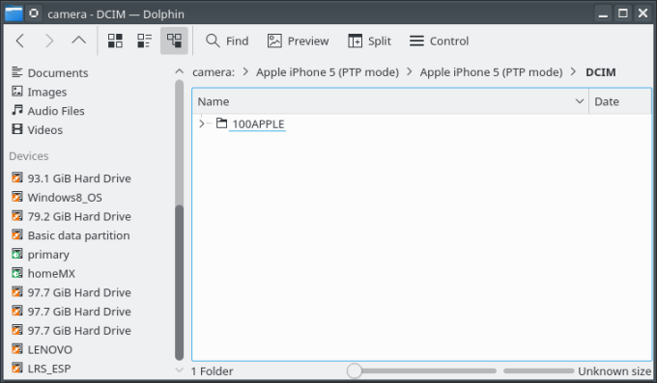Navigate to first Apple iPhone 5 breadcrumb
The image size is (657, 383).
[x=328, y=72]
